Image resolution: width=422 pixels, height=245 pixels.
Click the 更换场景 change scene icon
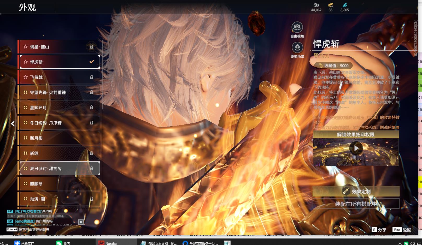tap(297, 47)
